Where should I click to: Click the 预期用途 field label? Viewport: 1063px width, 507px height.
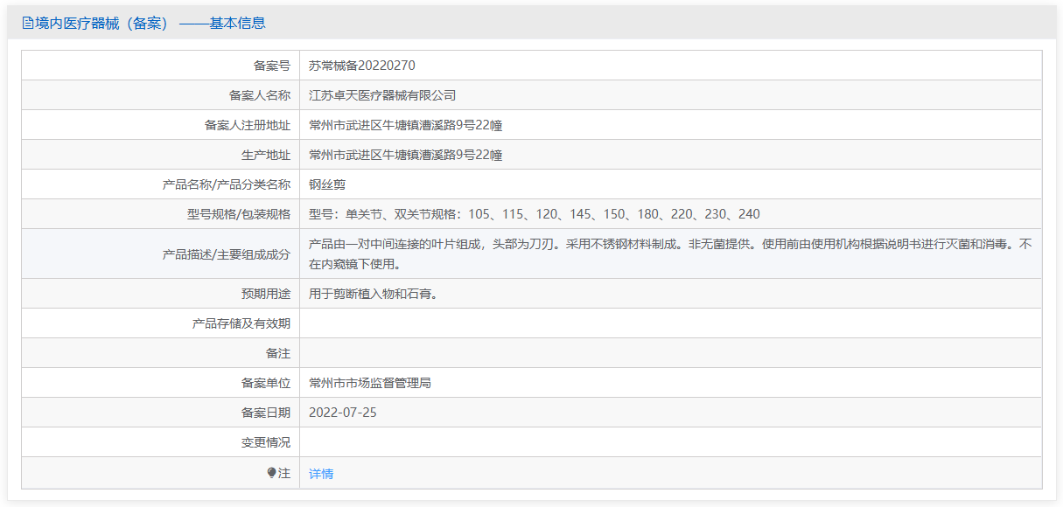pyautogui.click(x=266, y=294)
